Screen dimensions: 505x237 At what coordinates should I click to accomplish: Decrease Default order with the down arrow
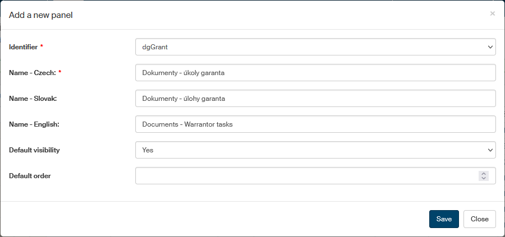483,179
